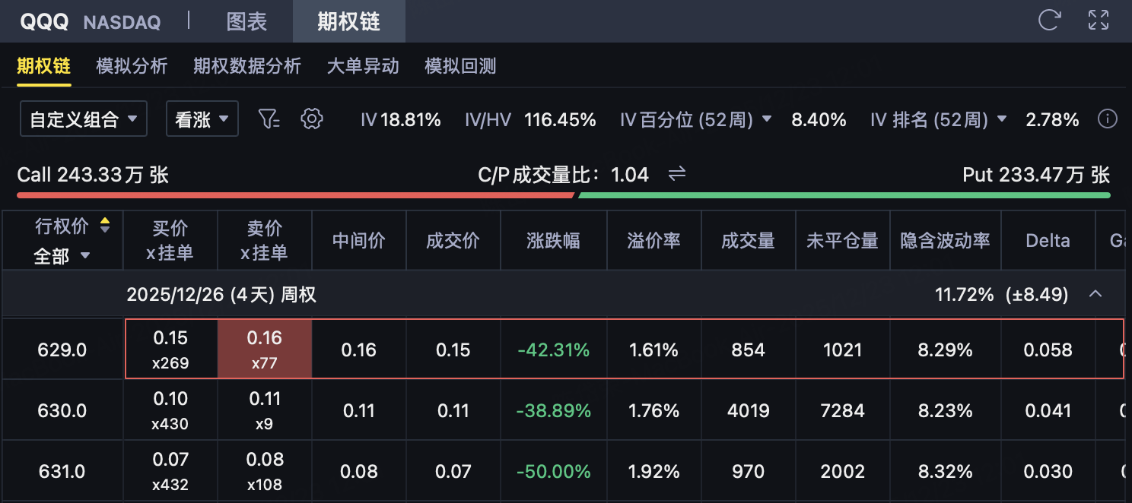Expand IV 百分位 (52周) dropdown

pyautogui.click(x=766, y=119)
